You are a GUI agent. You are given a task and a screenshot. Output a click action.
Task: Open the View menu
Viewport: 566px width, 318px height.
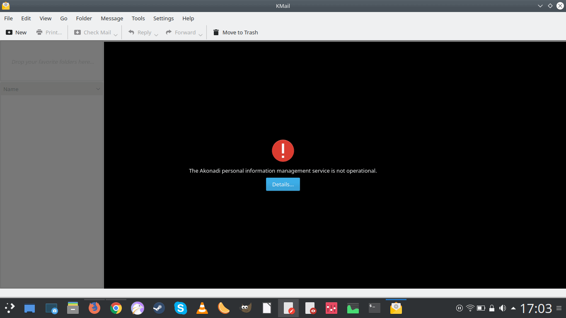coord(46,18)
